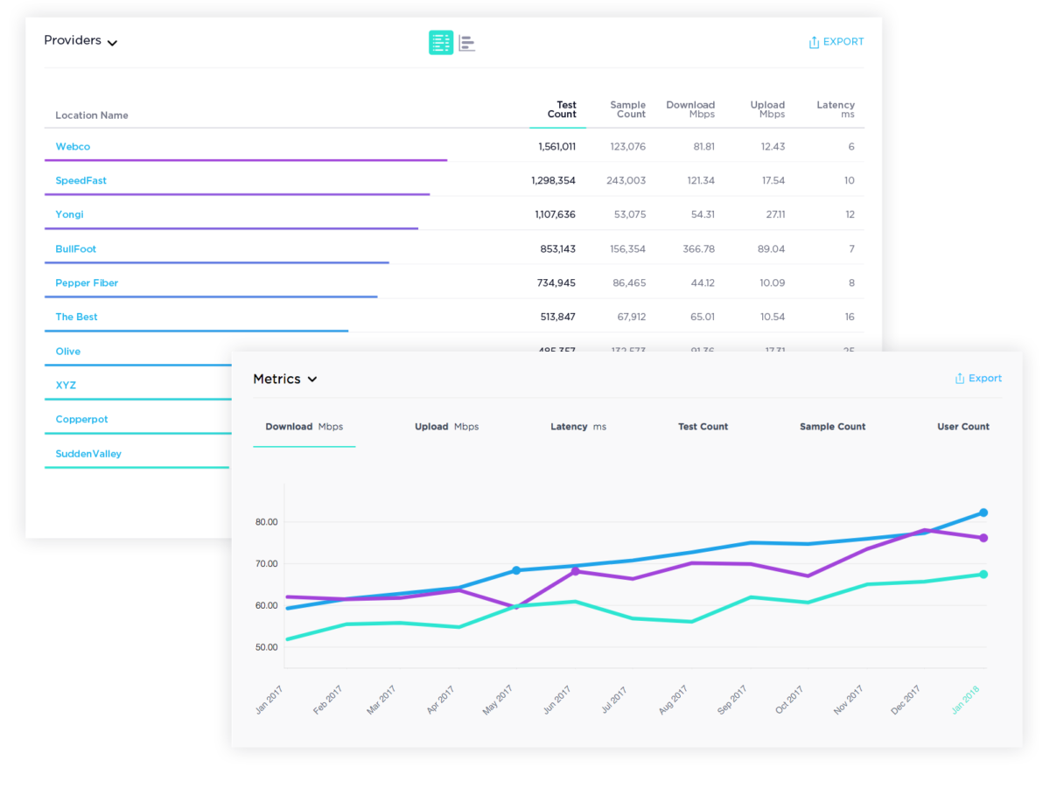Image resolution: width=1050 pixels, height=795 pixels.
Task: Open the BullFoot provider row
Action: pyautogui.click(x=75, y=249)
